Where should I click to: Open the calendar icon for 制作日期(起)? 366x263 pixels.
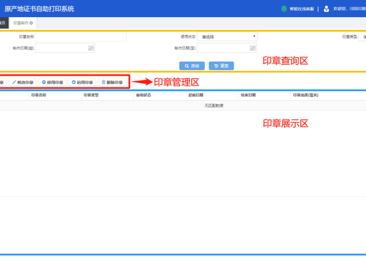(x=91, y=48)
